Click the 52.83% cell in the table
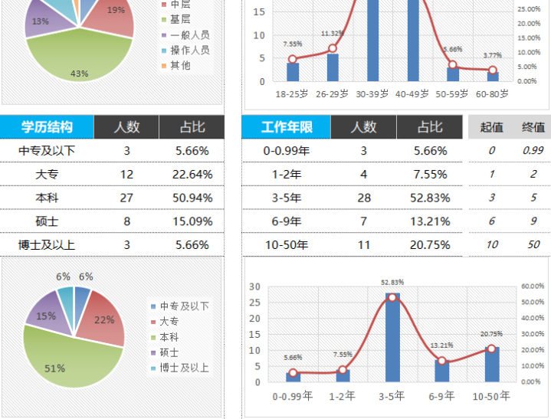The width and height of the screenshot is (551, 419). coord(430,198)
